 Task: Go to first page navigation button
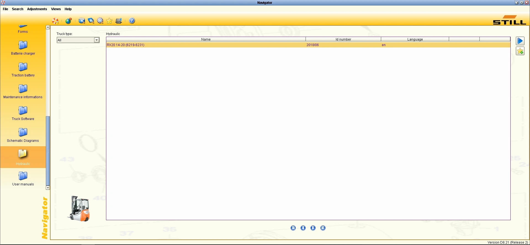click(293, 228)
